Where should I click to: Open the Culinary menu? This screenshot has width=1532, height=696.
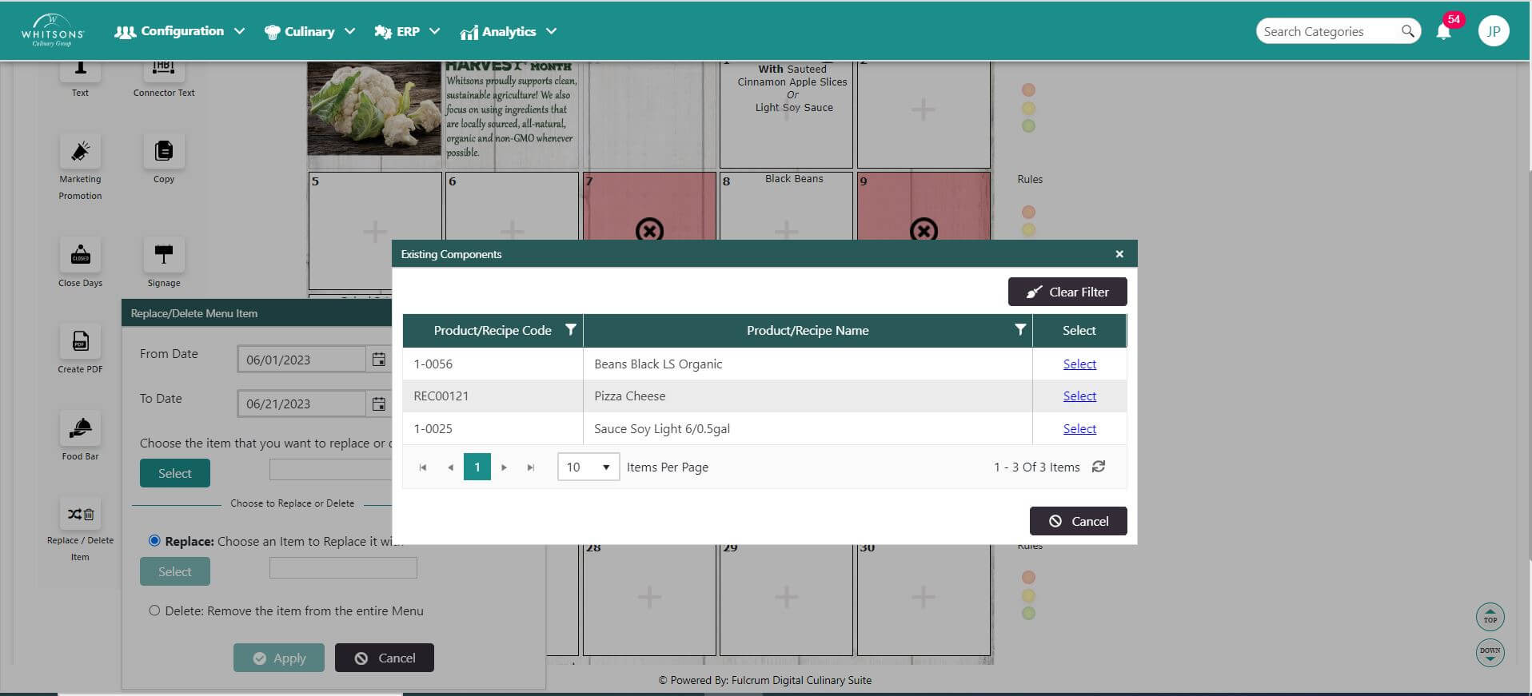click(309, 31)
